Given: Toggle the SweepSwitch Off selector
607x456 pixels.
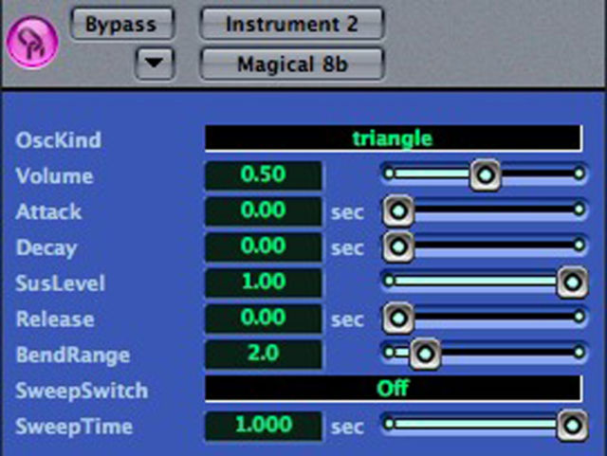Looking at the screenshot, I should [393, 389].
